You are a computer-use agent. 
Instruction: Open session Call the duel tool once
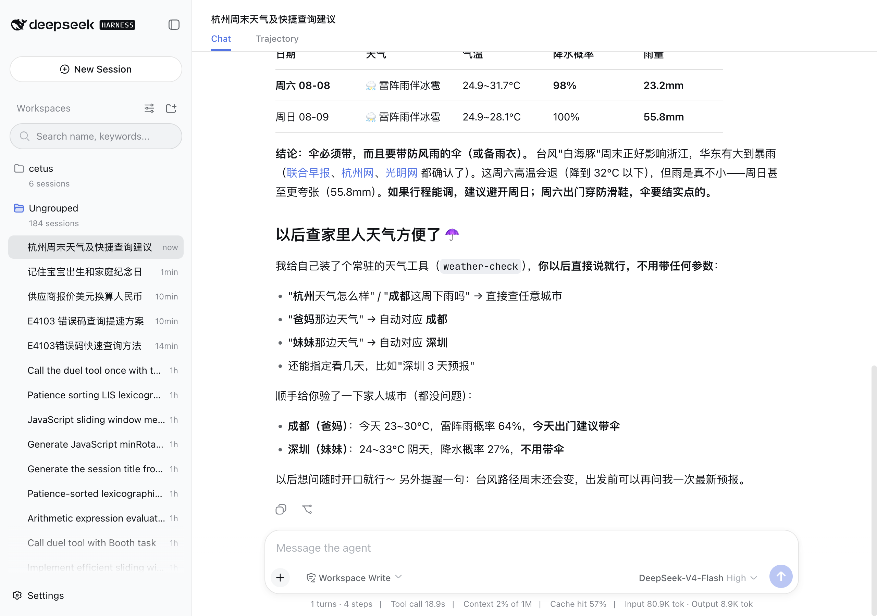(96, 370)
